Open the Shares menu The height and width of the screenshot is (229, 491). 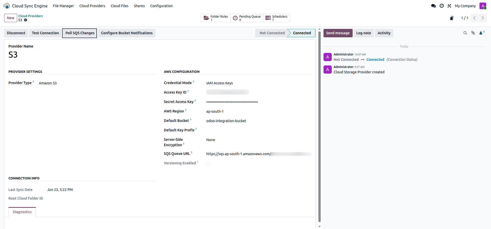point(139,6)
